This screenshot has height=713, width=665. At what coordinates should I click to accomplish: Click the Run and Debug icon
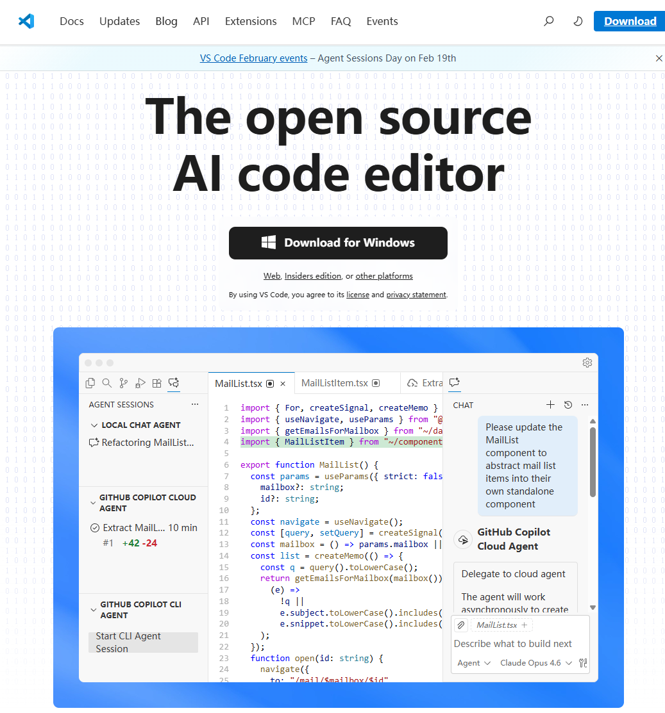click(x=140, y=383)
